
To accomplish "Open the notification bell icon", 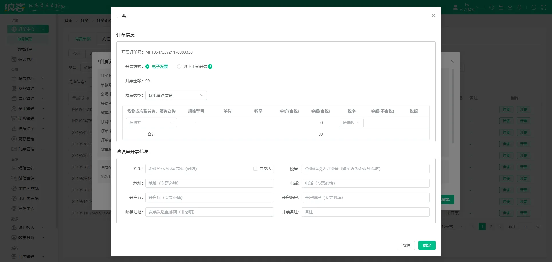I will click(520, 7).
